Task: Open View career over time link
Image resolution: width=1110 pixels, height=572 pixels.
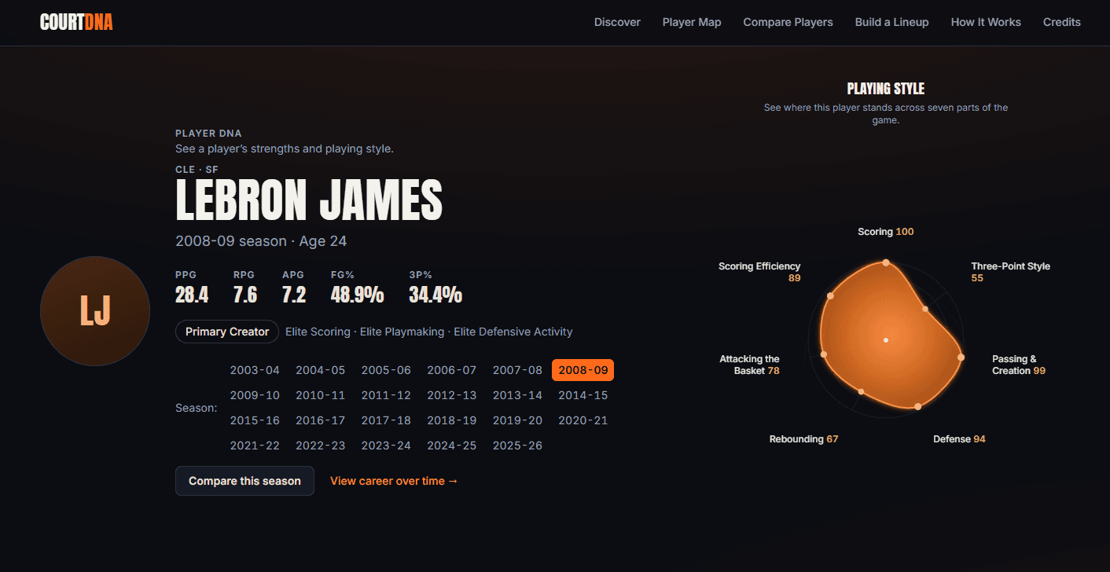Action: point(394,481)
